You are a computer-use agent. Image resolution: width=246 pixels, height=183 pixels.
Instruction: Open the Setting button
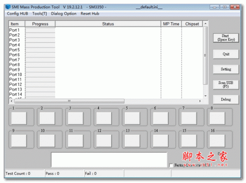point(226,69)
